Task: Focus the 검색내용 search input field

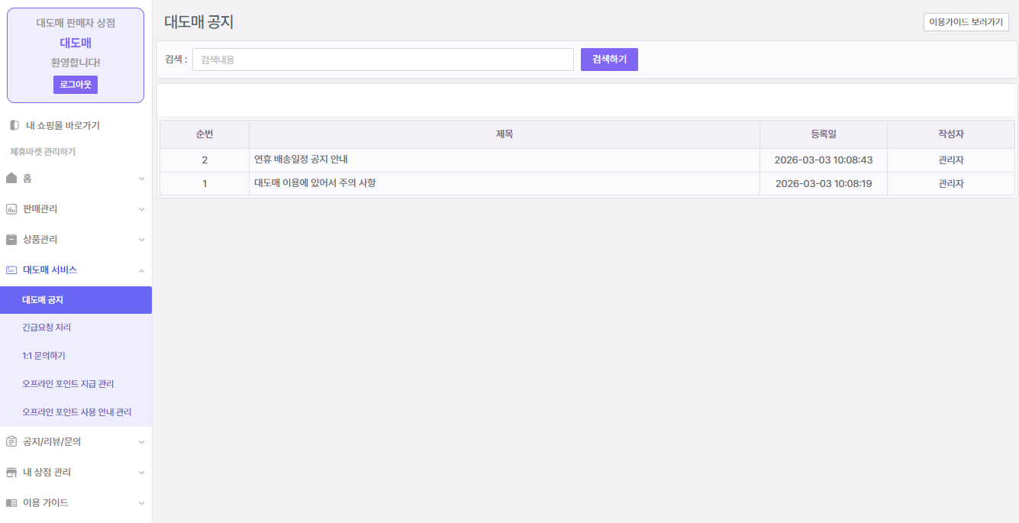Action: point(382,60)
